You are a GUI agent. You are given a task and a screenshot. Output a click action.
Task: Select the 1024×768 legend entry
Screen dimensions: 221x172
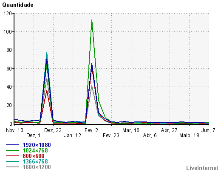35,150
